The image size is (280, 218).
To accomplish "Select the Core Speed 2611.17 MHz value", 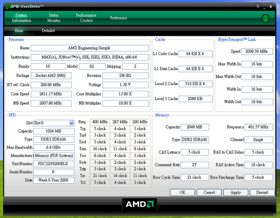I will (51, 94).
